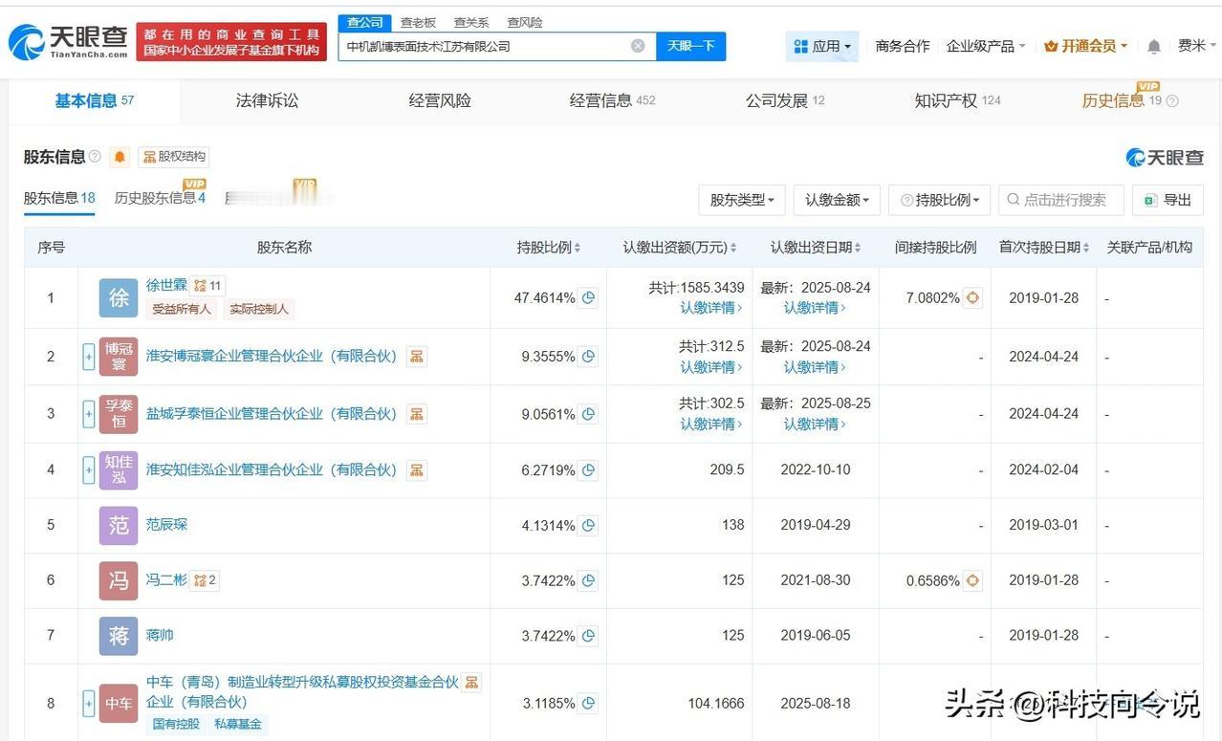Open the 企业级产品 dropdown menu

[x=985, y=46]
